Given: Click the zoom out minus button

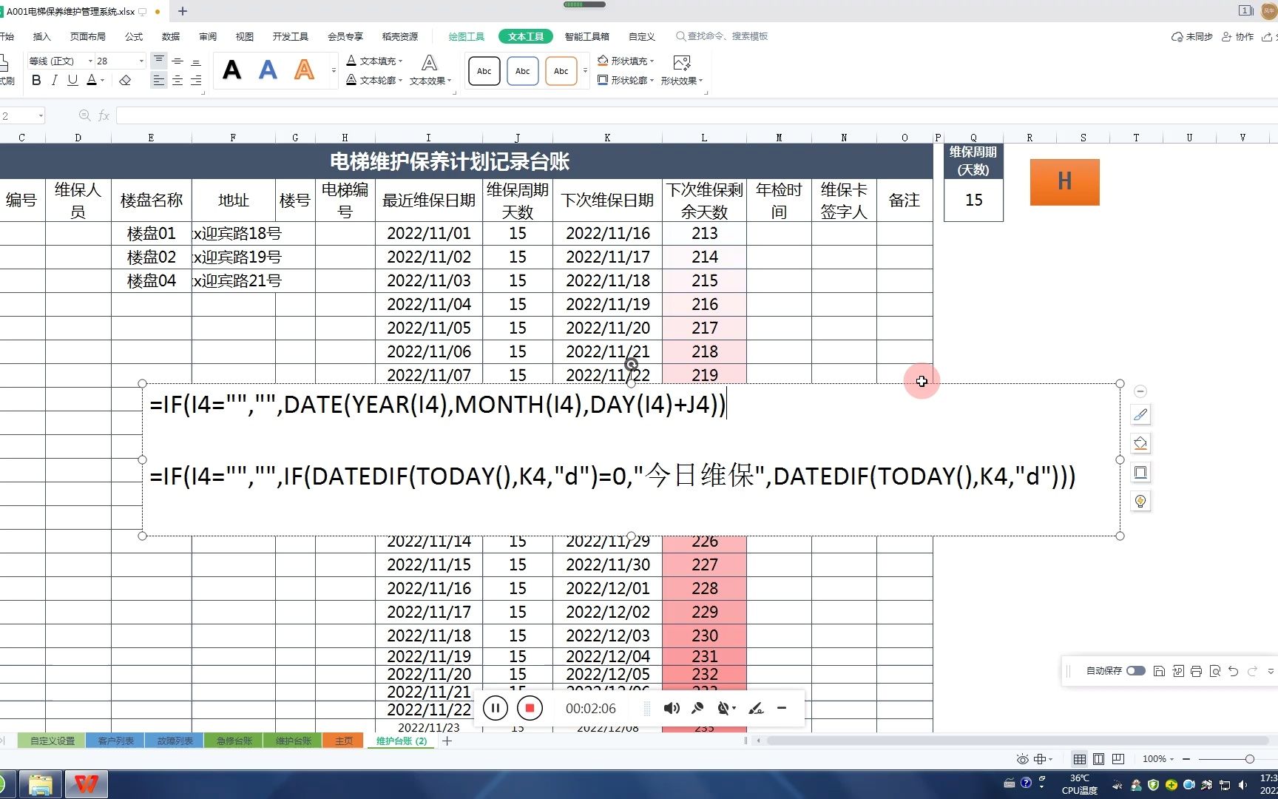Looking at the screenshot, I should [1186, 759].
